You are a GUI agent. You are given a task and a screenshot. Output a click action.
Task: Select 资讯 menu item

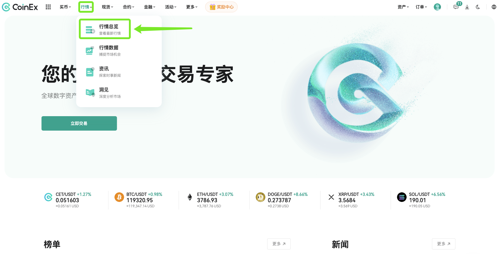(x=119, y=72)
